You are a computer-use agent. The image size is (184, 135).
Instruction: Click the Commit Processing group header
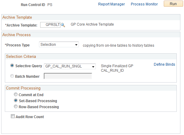pyautogui.click(x=23, y=88)
